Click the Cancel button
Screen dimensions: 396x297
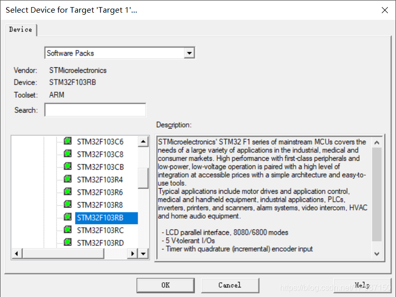tap(230, 285)
